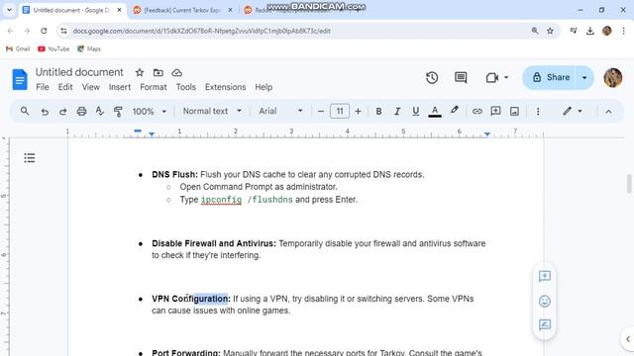Switch to the Feedback Current Tarkov tab
634x356 pixels.
[182, 10]
